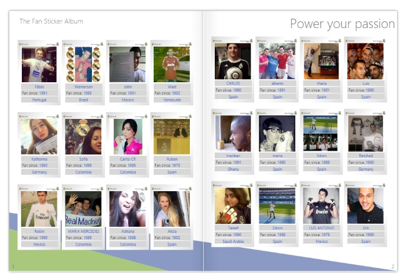Viewport: 406px width, 279px height.
Task: Click the 'Power your passion' heading
Action: click(x=342, y=24)
